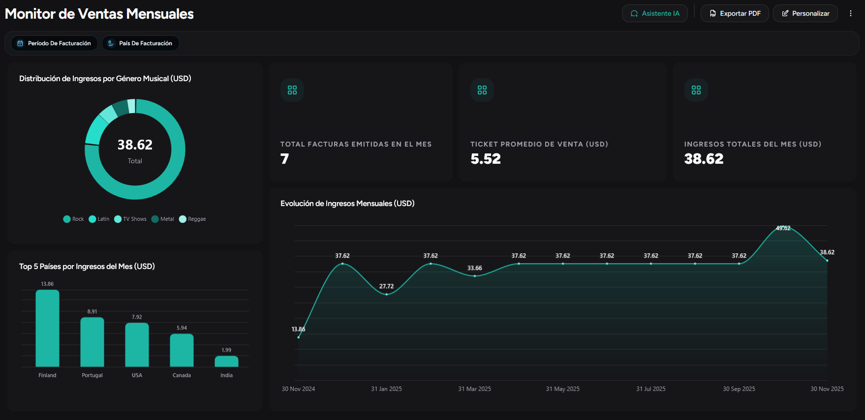Click Top 5 Países por Ingresos title
The width and height of the screenshot is (865, 420).
click(87, 267)
